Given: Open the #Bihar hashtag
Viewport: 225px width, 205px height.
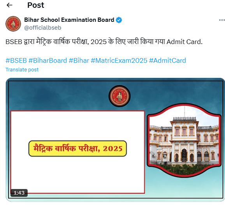Looking at the screenshot, I should [79, 60].
